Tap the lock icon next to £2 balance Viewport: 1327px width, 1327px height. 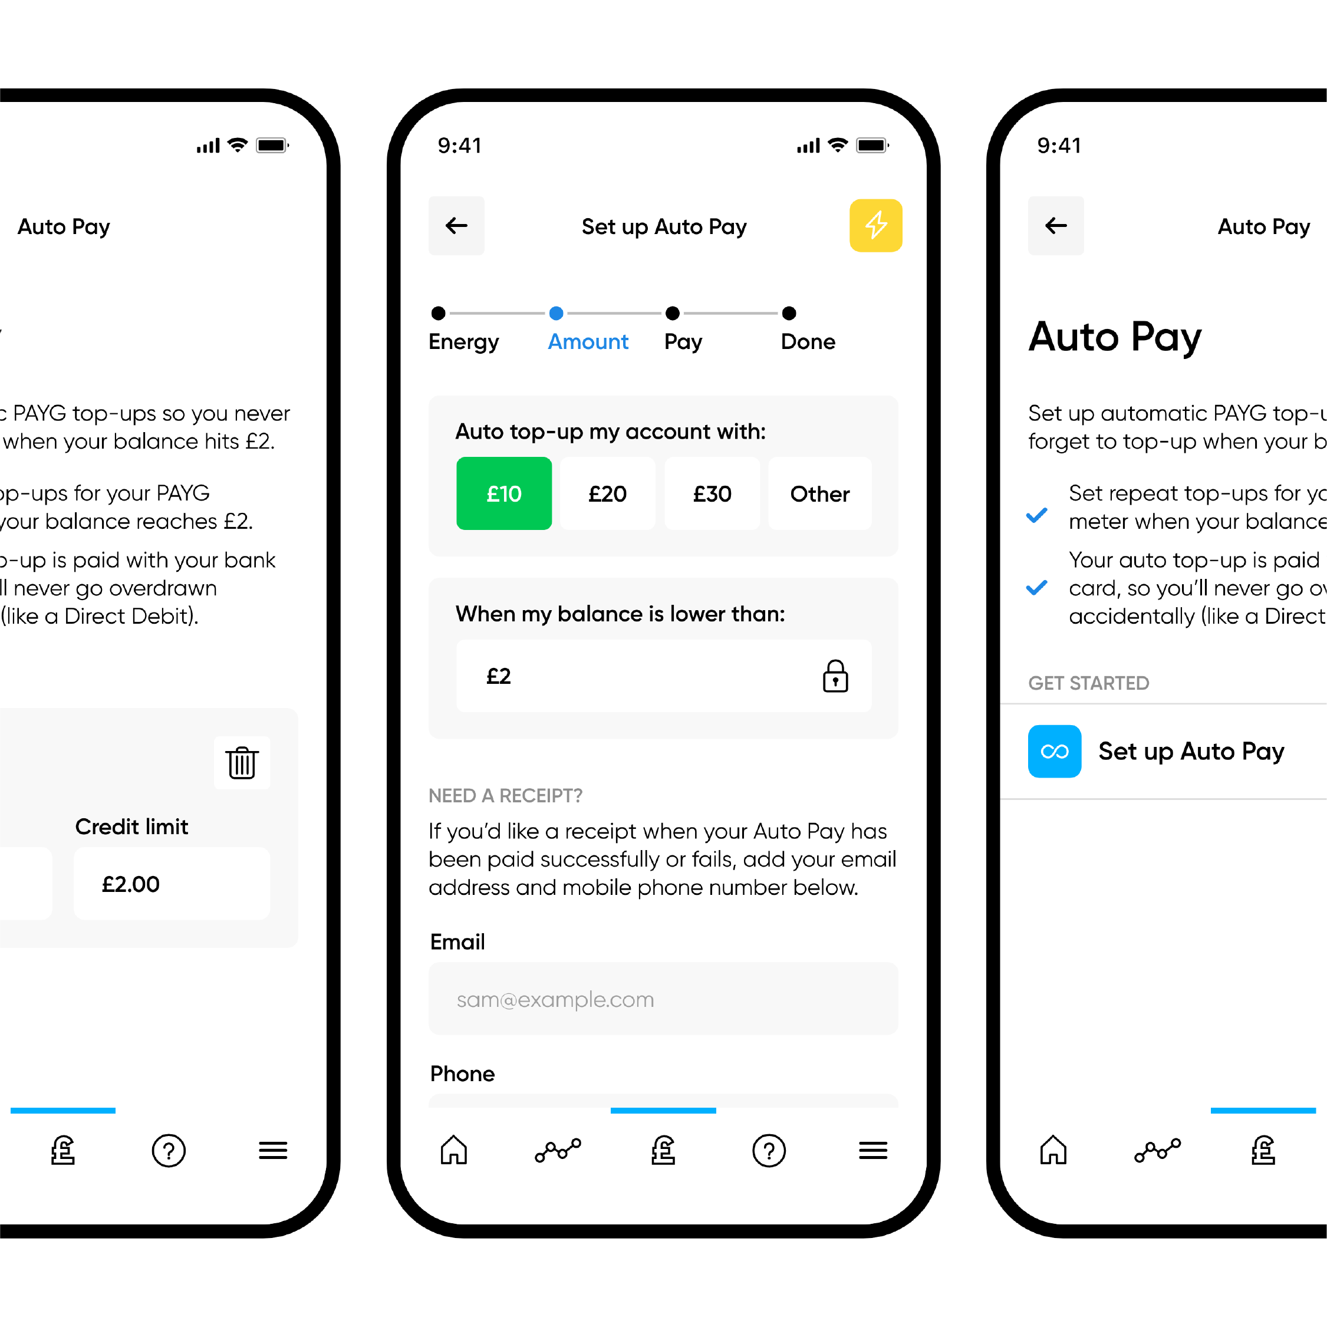836,676
